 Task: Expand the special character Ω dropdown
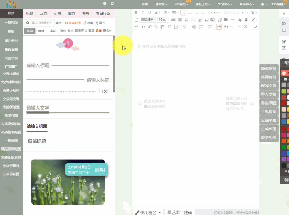tap(189, 27)
